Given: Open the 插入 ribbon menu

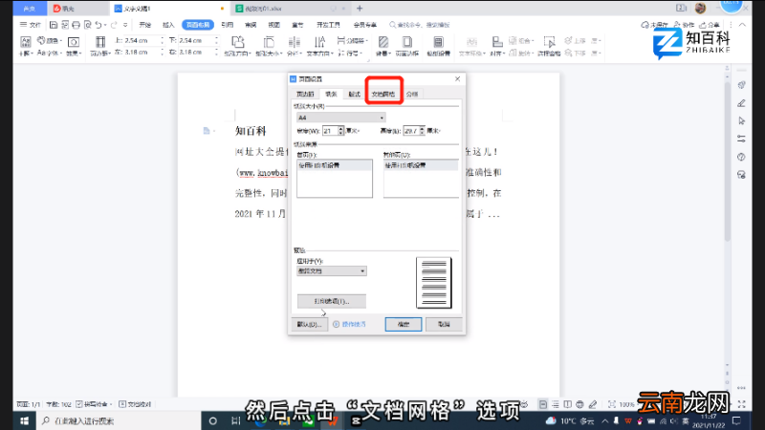Looking at the screenshot, I should [168, 25].
